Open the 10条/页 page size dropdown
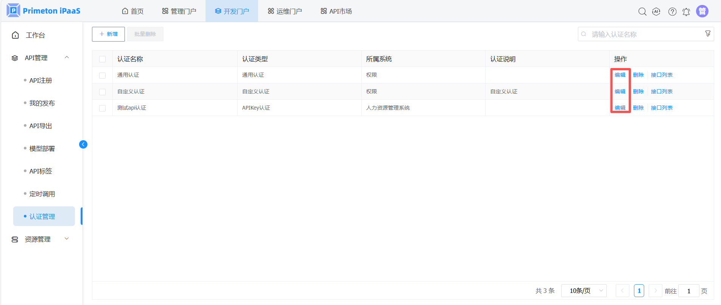The width and height of the screenshot is (721, 305). click(584, 291)
